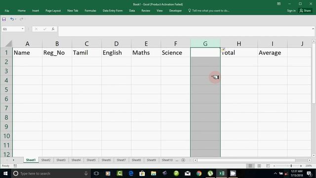
Task: Click the Cancel (X) formula bar icon
Action: (36, 29)
